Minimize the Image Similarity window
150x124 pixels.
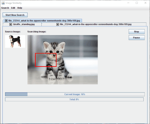(128, 3)
